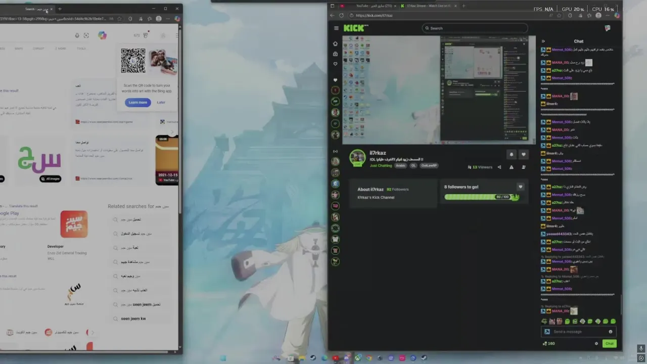Click carousel next arrow near video thumbnail

tap(172, 132)
